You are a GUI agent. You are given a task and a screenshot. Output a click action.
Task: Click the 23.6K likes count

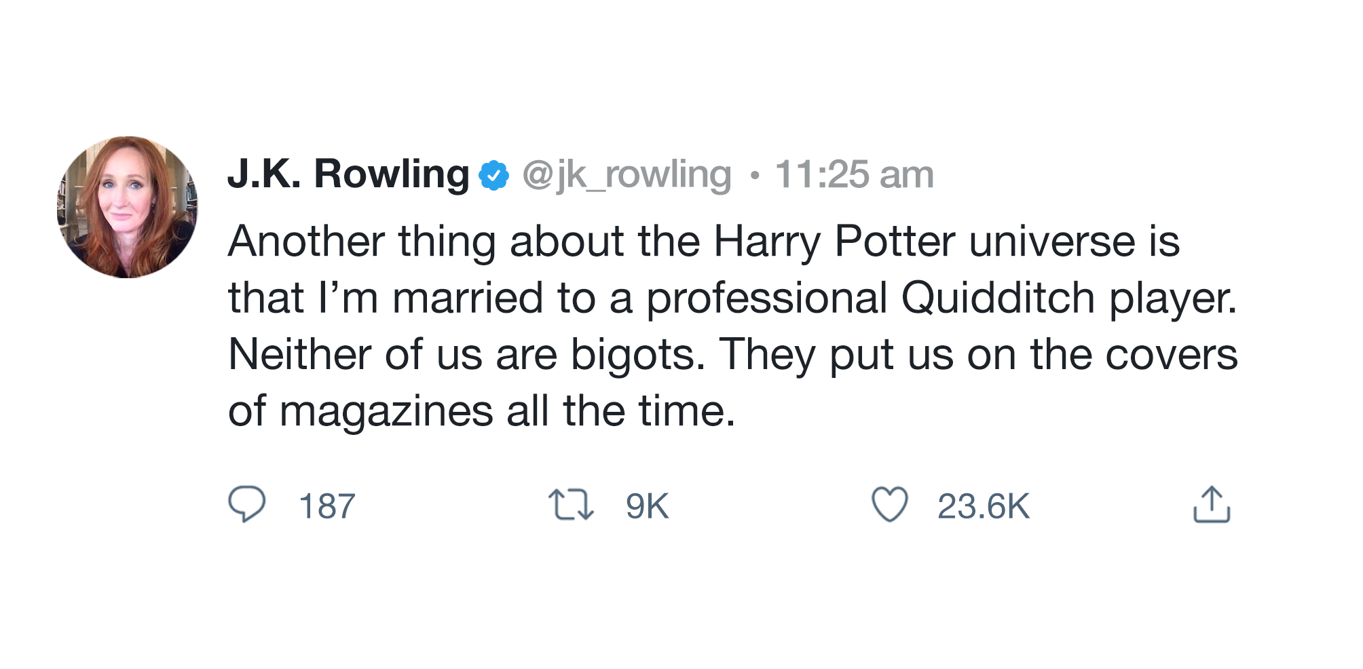[x=984, y=506]
